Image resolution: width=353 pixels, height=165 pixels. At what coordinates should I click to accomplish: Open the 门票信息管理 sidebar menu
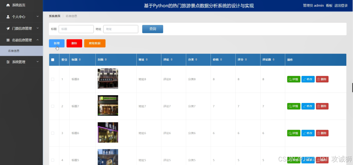tap(21, 29)
